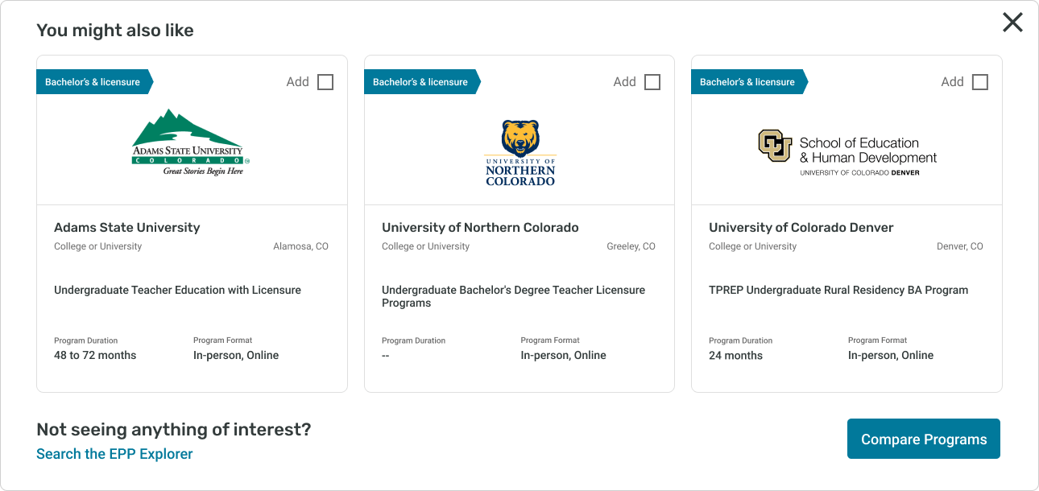Viewport: 1039px width, 491px height.
Task: Click the 48 to 72 months duration text
Action: click(x=95, y=355)
